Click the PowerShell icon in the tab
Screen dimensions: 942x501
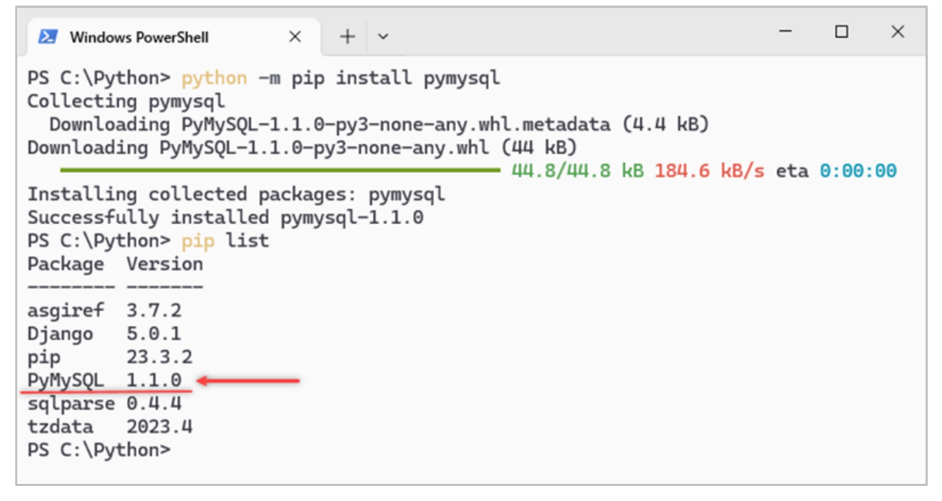click(48, 37)
